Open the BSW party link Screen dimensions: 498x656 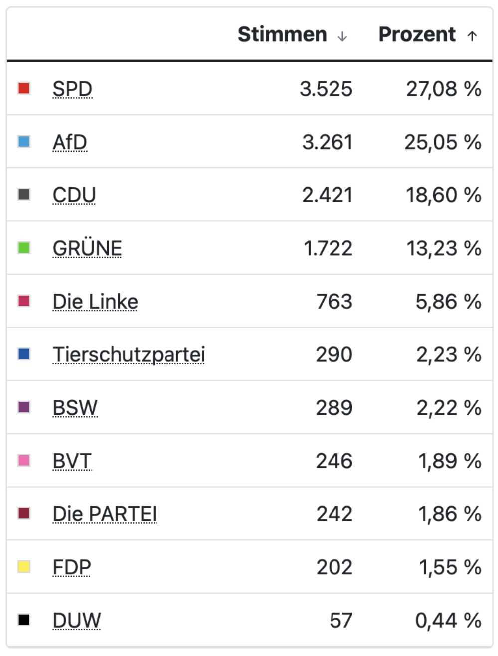(x=75, y=407)
